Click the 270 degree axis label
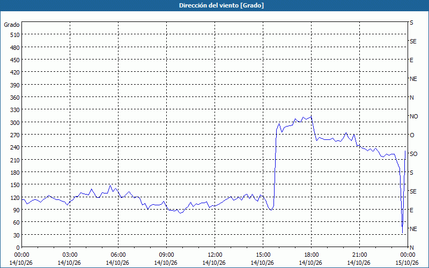Screen dimensions: 429x268 tap(15, 135)
